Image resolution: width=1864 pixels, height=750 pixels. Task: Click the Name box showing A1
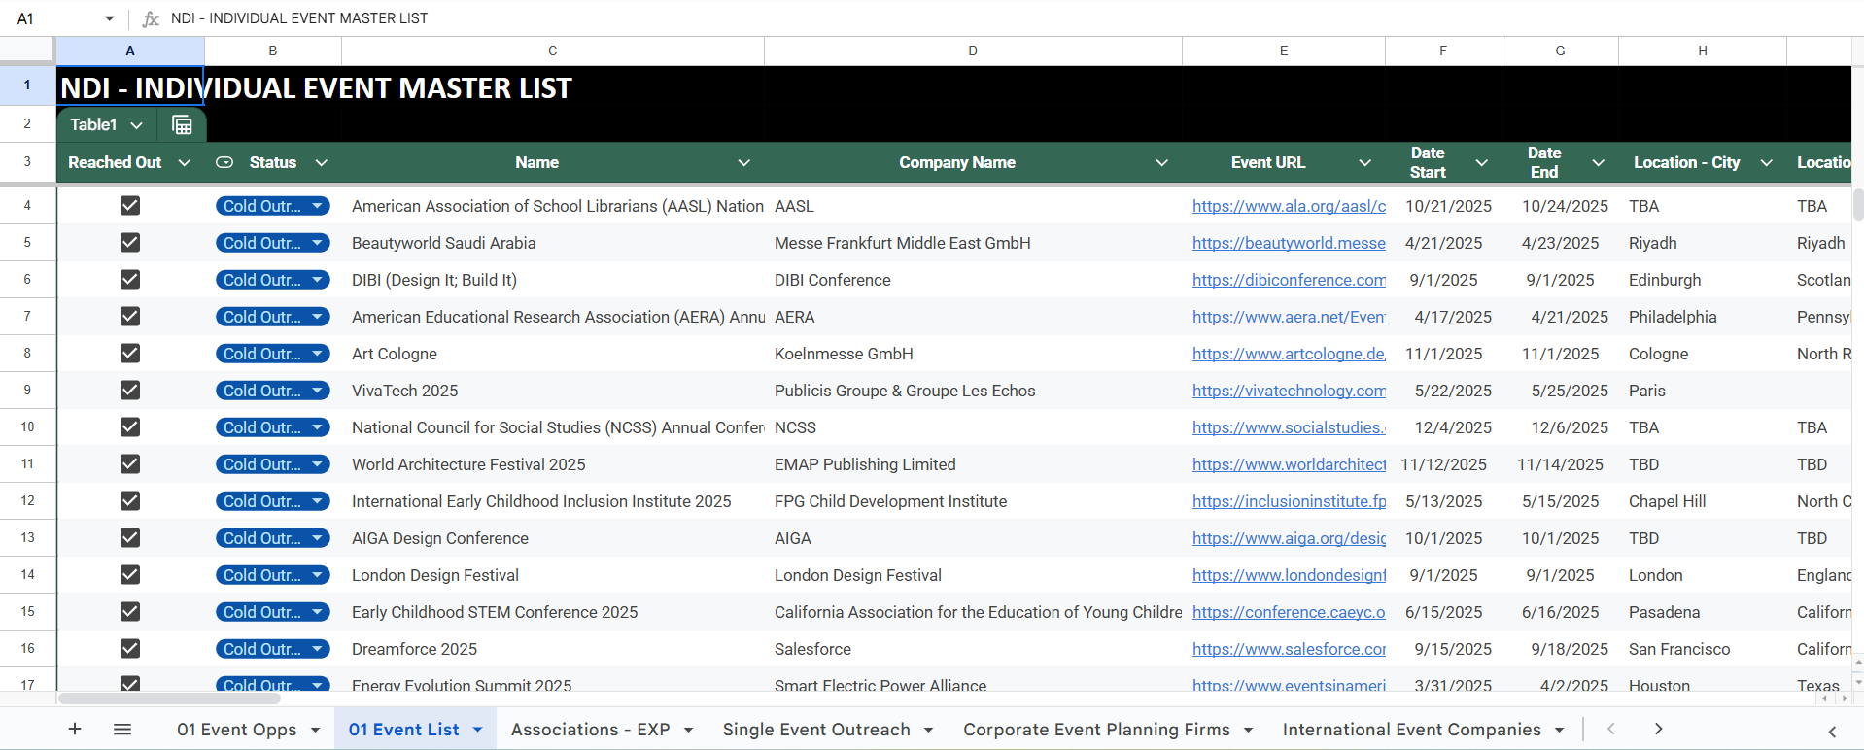(x=53, y=18)
